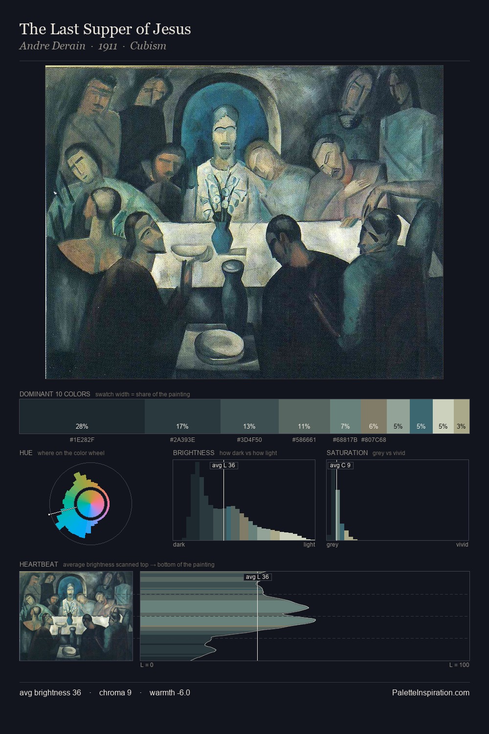
Task: Click the hex code #2A393E
Action: [182, 440]
